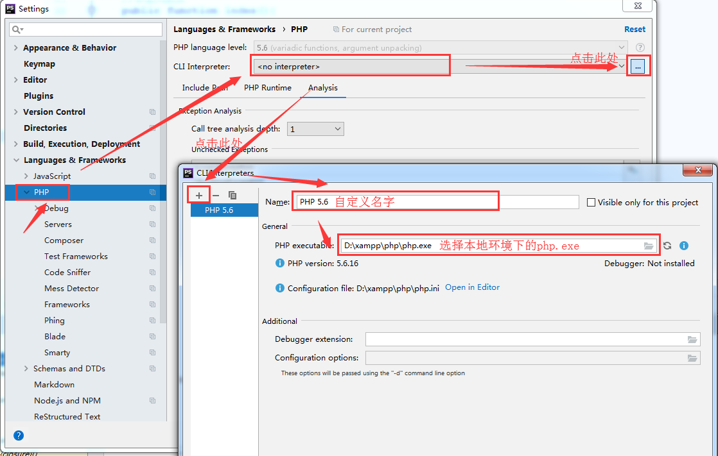Click project-level icon beside Frameworks

pos(152,304)
